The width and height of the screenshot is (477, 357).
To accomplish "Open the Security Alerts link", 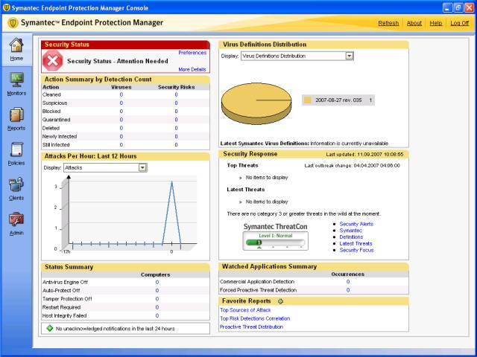I will [x=356, y=224].
